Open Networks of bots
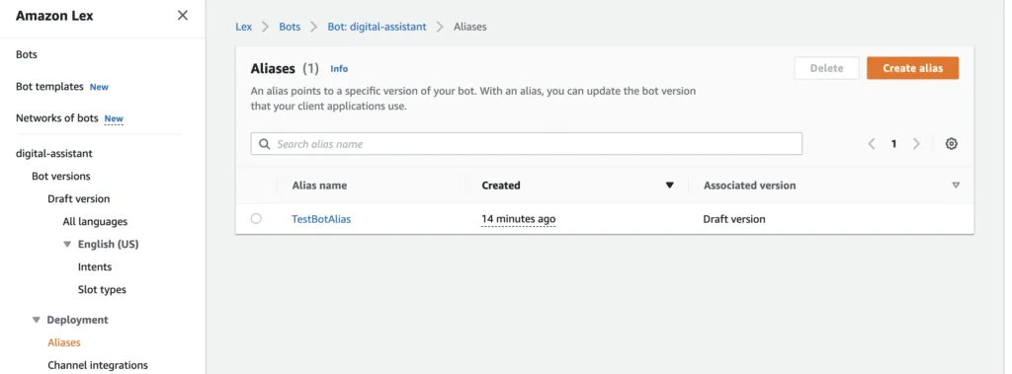Screen dimensions: 1012x374 tap(56, 118)
